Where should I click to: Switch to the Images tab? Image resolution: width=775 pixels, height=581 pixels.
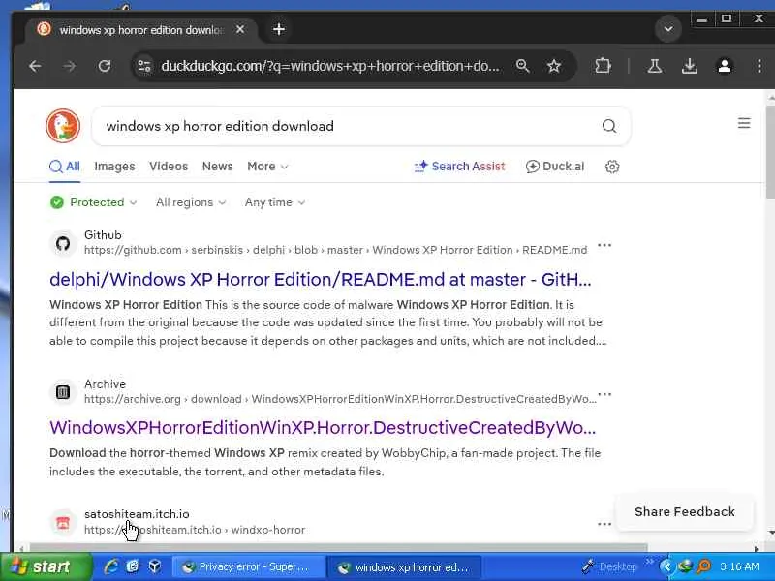click(114, 167)
